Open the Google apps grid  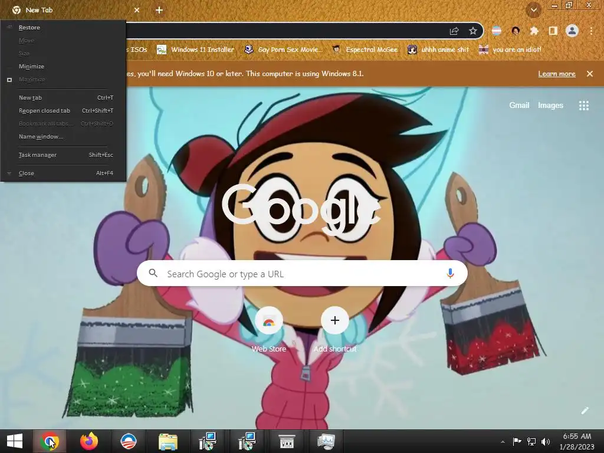(584, 105)
